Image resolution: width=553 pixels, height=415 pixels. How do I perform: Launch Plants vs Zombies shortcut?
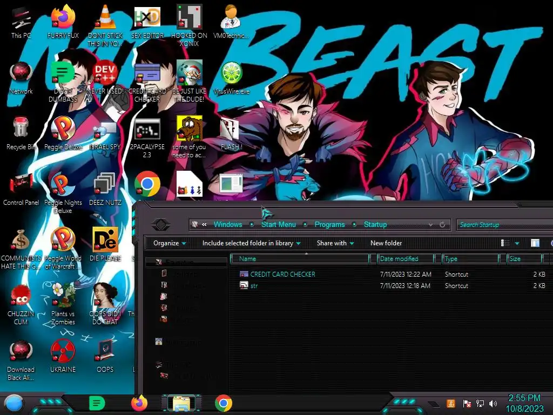click(63, 305)
